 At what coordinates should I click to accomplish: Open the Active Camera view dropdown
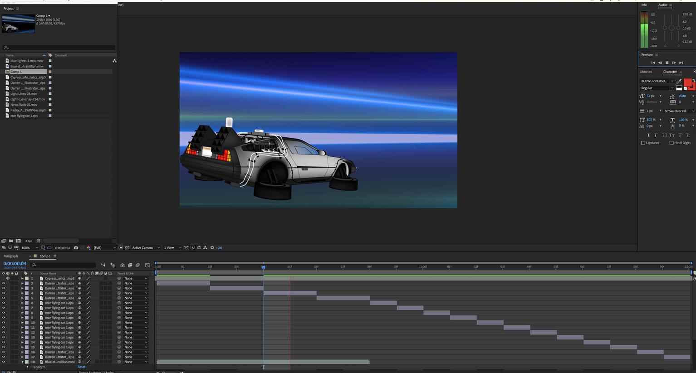[146, 248]
